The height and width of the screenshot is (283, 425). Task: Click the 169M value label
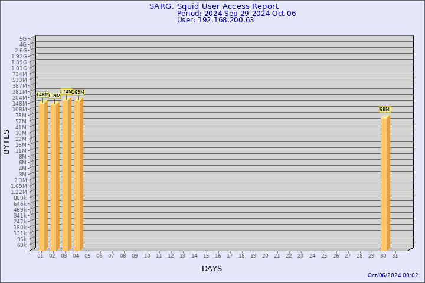click(78, 92)
